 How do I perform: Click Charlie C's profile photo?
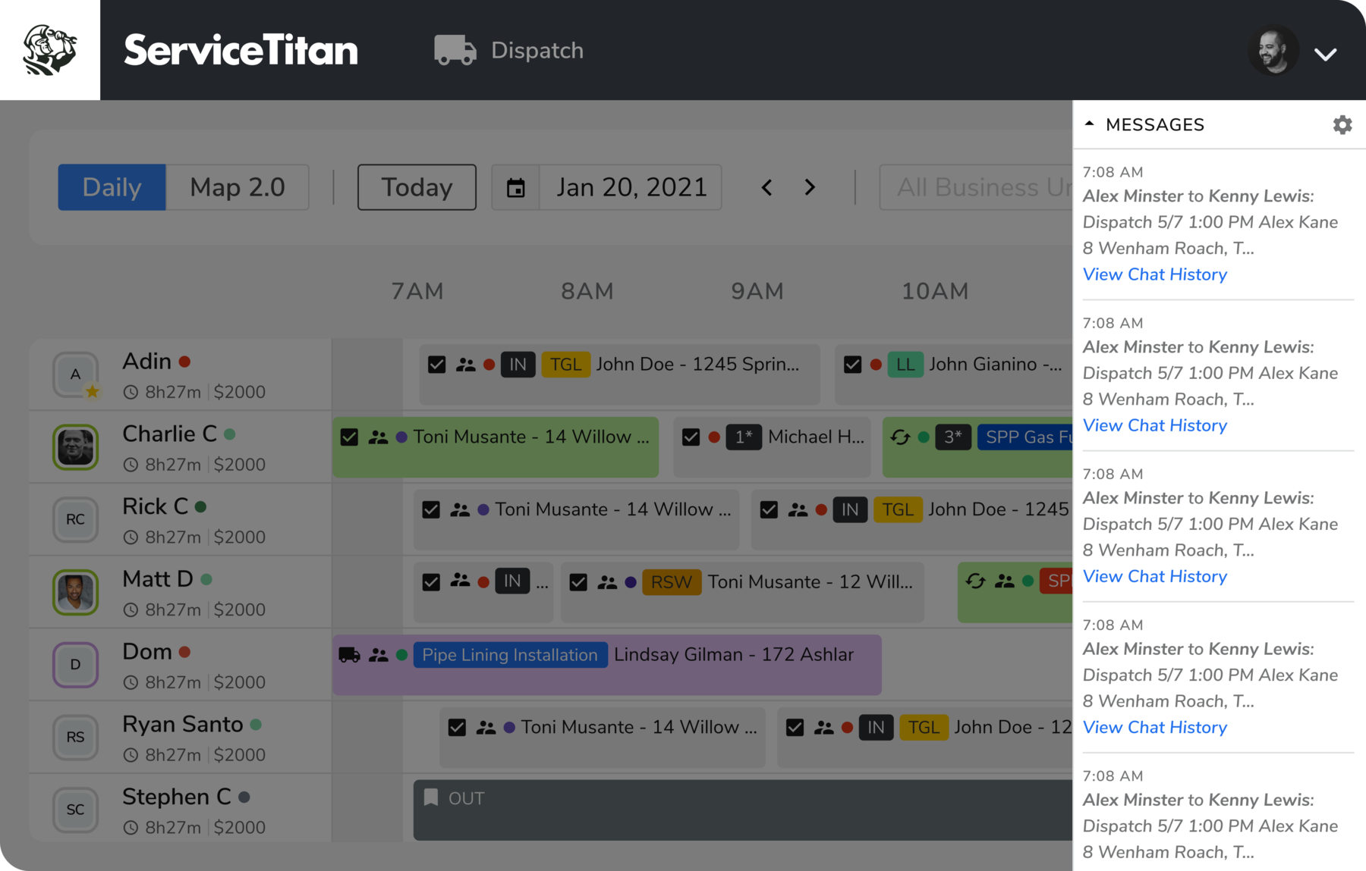pyautogui.click(x=76, y=447)
